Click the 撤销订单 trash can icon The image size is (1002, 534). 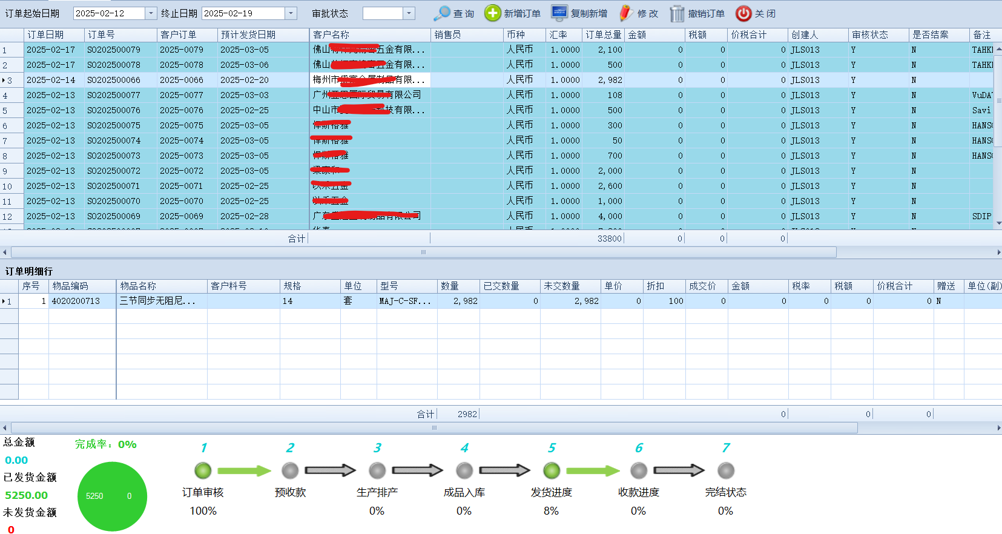click(677, 13)
